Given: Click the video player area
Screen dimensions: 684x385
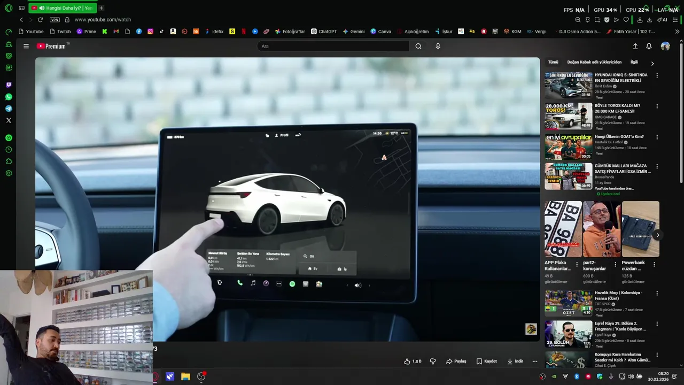Looking at the screenshot, I should [287, 199].
